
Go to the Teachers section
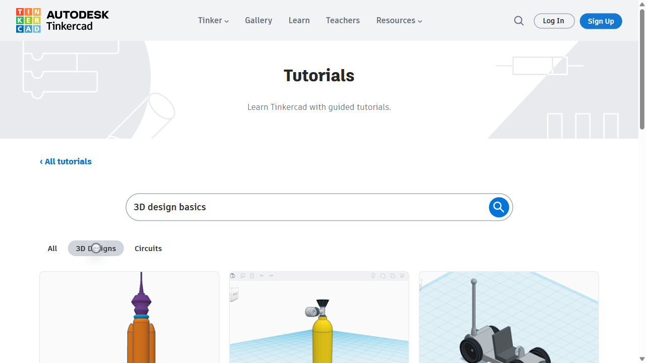(x=343, y=20)
